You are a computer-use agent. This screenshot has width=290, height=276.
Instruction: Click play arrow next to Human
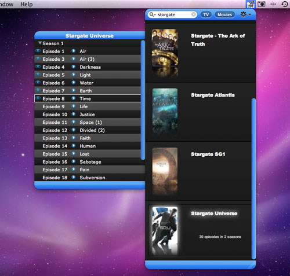73,146
